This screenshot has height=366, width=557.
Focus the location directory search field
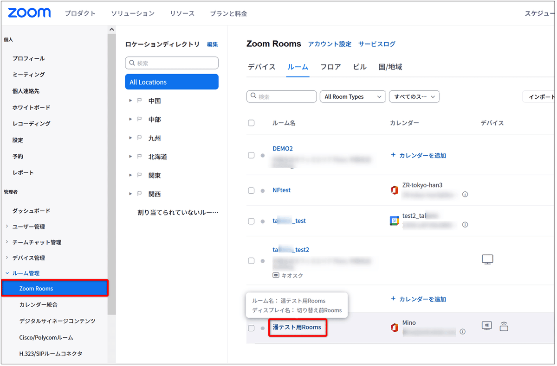pos(172,63)
